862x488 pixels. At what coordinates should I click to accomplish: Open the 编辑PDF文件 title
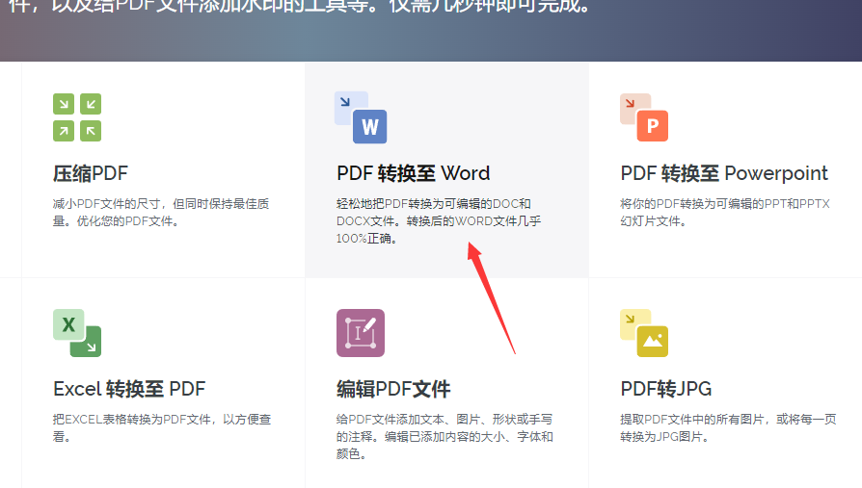pos(393,389)
